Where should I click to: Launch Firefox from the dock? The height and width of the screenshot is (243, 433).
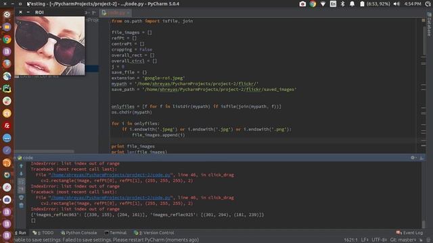(7, 64)
